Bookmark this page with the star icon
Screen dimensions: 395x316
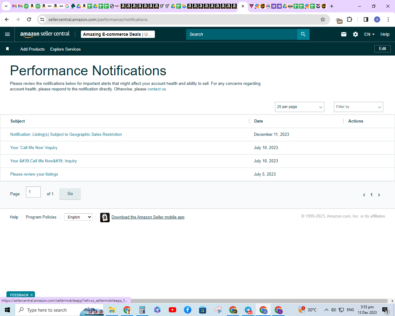click(x=323, y=19)
